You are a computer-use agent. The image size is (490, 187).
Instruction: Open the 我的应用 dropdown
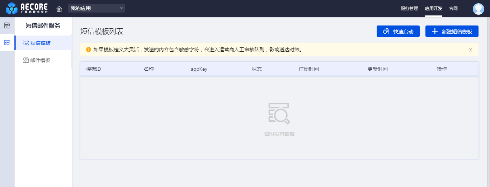coord(96,8)
